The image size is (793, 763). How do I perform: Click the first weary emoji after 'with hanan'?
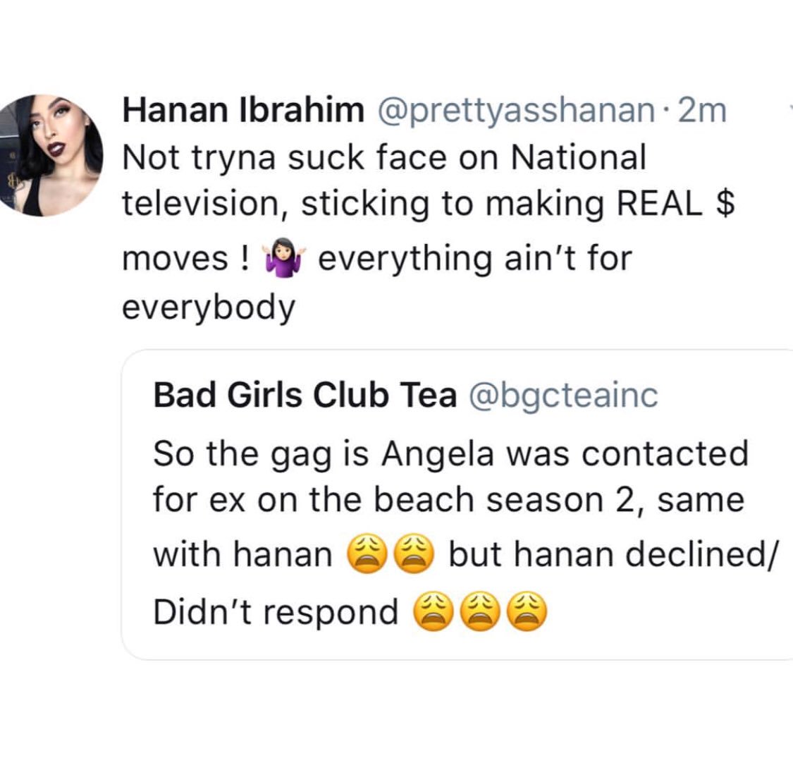367,554
